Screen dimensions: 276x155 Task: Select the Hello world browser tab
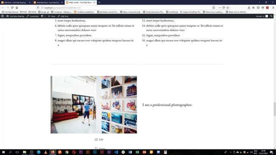tap(80, 3)
